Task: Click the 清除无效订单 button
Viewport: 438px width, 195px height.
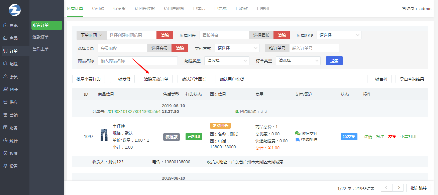Action: click(x=156, y=79)
